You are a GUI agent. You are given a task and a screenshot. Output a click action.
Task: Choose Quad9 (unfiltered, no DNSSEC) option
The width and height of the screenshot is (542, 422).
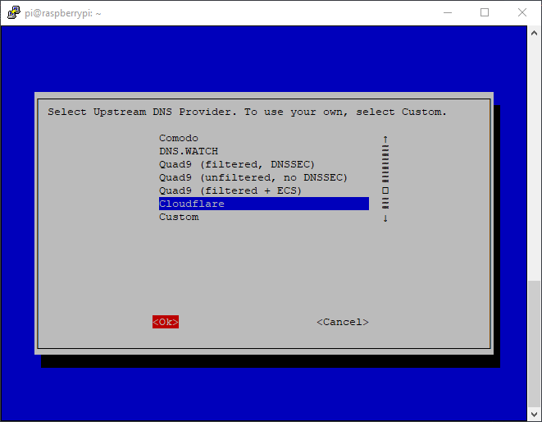click(253, 177)
